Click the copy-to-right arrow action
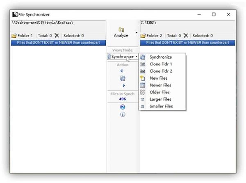This screenshot has height=183, width=246. (124, 85)
